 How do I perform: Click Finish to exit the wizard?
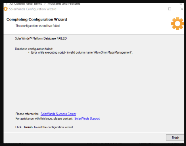click(175, 138)
